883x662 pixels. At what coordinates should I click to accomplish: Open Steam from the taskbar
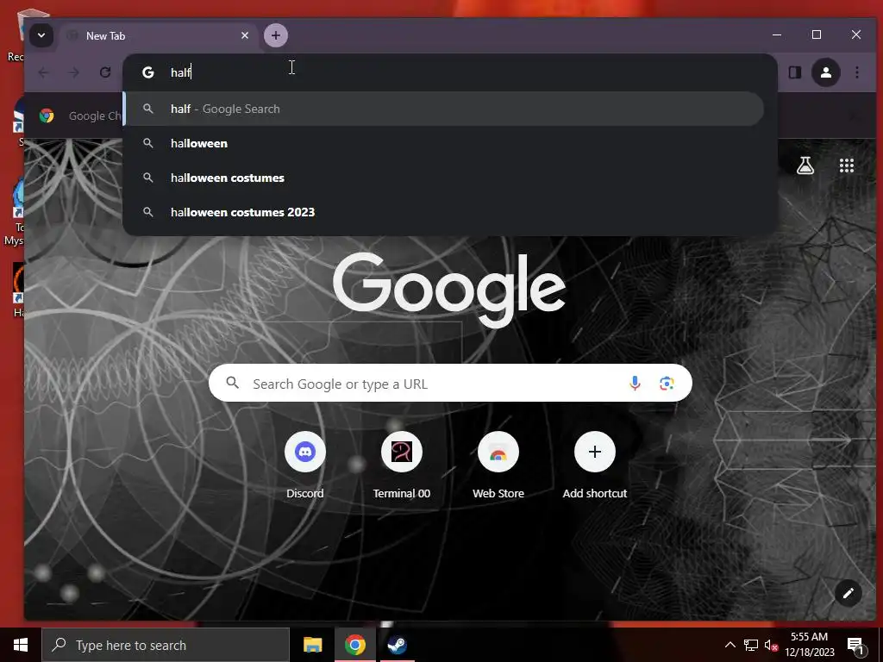click(x=397, y=645)
